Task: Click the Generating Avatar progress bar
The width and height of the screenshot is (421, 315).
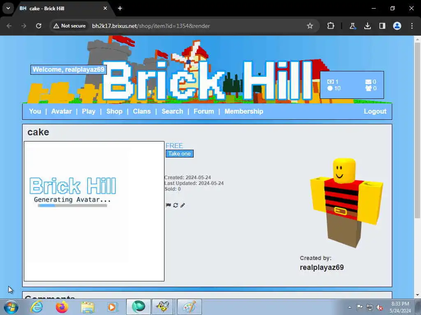Action: coord(72,205)
